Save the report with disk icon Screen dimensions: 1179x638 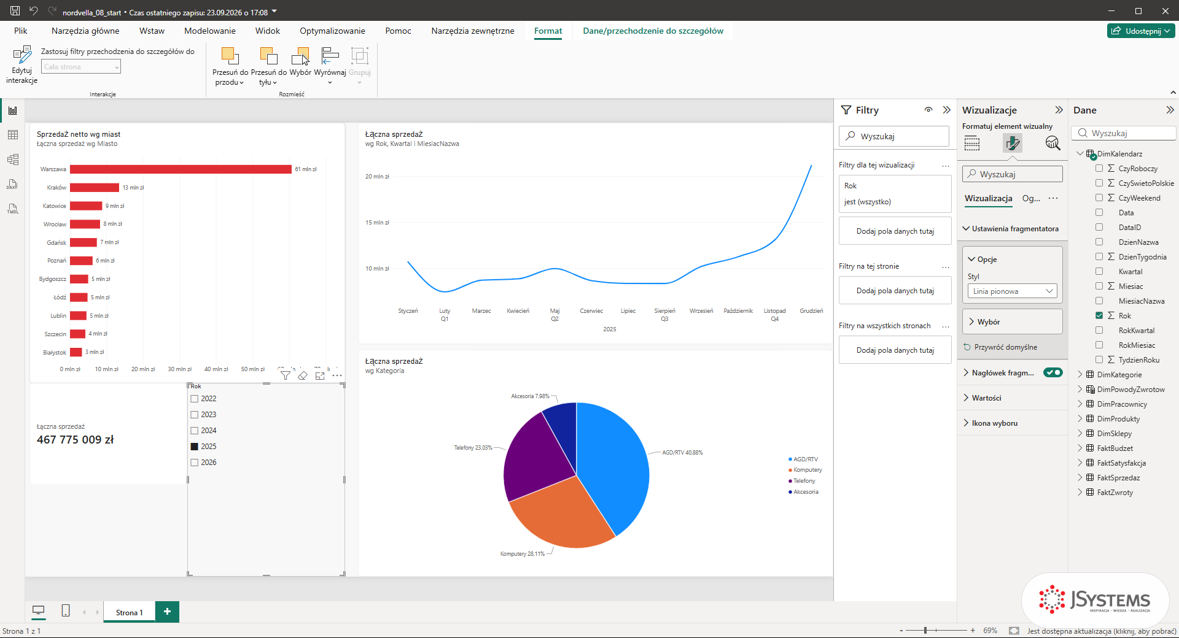pyautogui.click(x=15, y=11)
